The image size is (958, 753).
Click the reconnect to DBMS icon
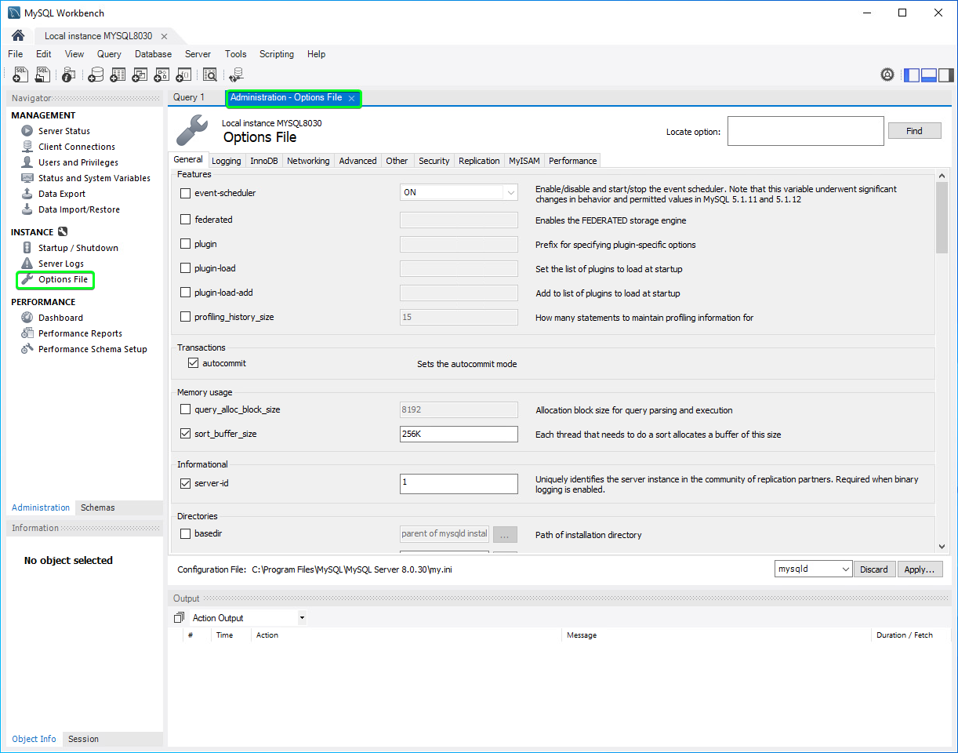236,75
